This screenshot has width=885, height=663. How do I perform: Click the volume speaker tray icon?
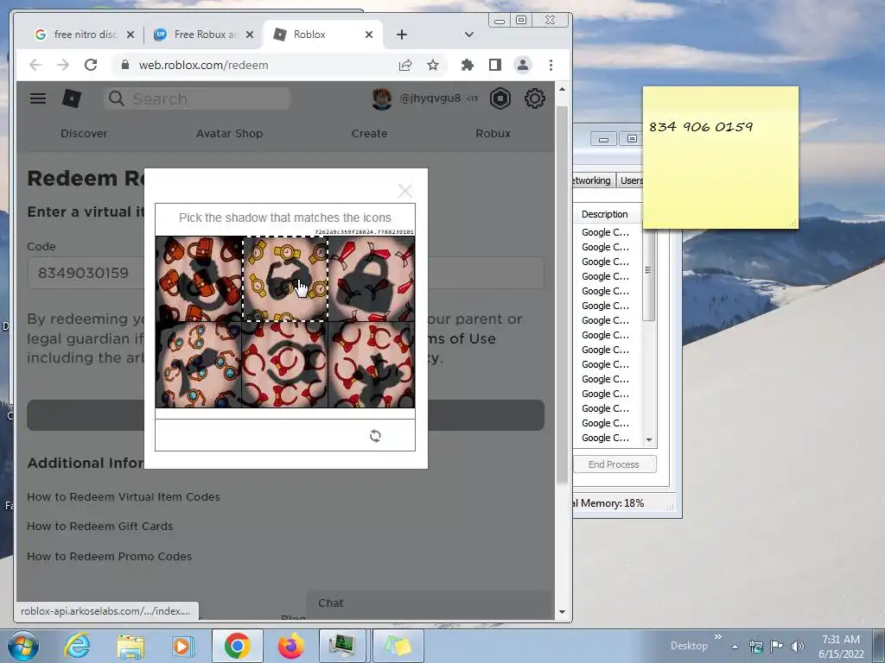pos(798,646)
